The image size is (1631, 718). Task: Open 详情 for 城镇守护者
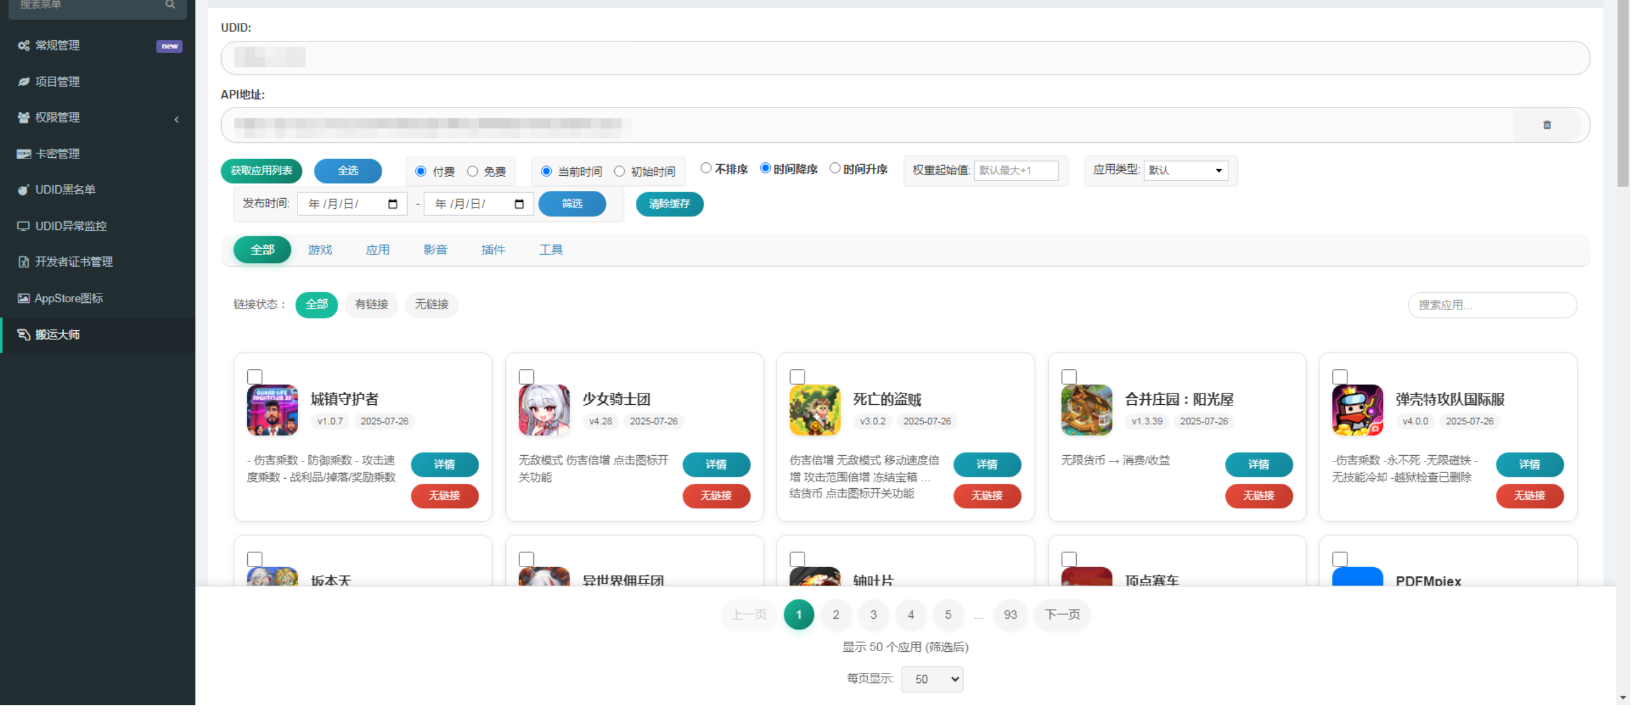pyautogui.click(x=445, y=465)
